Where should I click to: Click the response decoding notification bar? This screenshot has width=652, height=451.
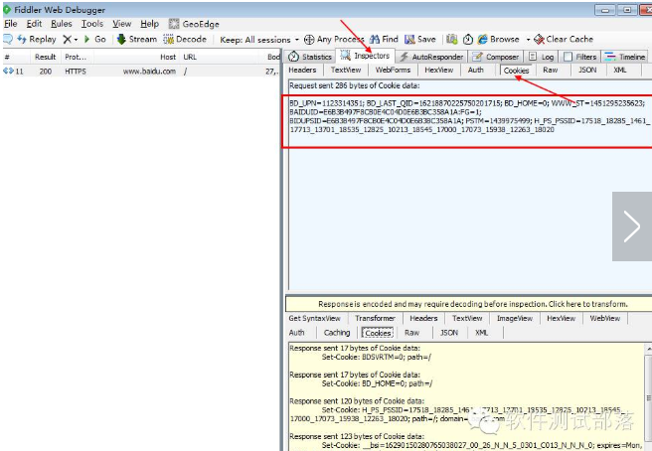[x=467, y=304]
